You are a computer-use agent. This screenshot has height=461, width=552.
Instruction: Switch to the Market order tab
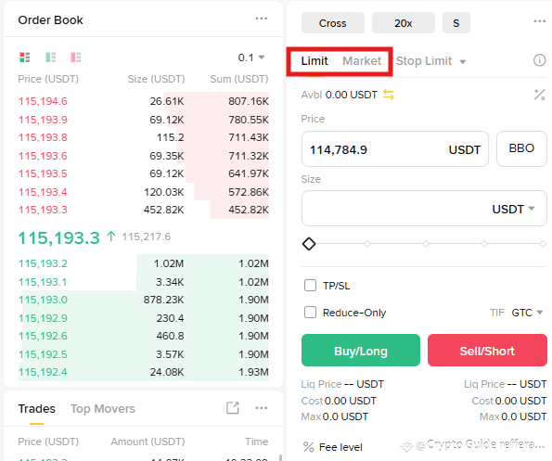click(362, 61)
